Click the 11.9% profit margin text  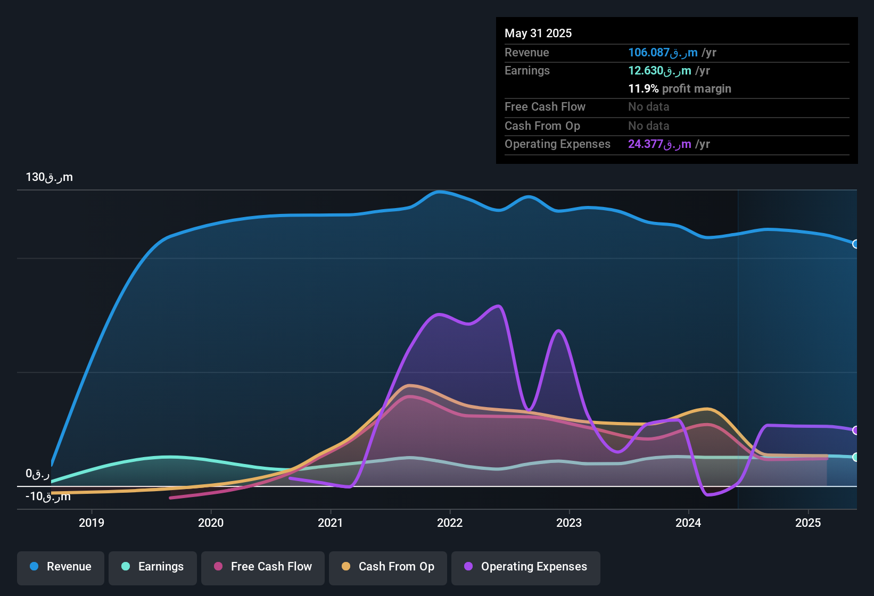tap(680, 89)
